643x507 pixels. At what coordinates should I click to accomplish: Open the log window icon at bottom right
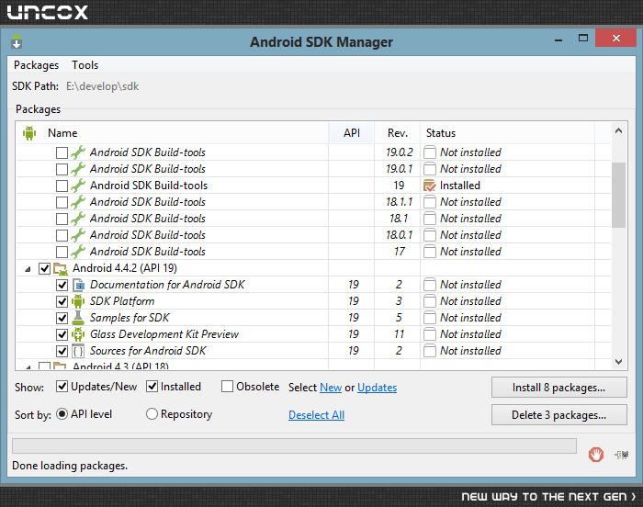pos(622,455)
